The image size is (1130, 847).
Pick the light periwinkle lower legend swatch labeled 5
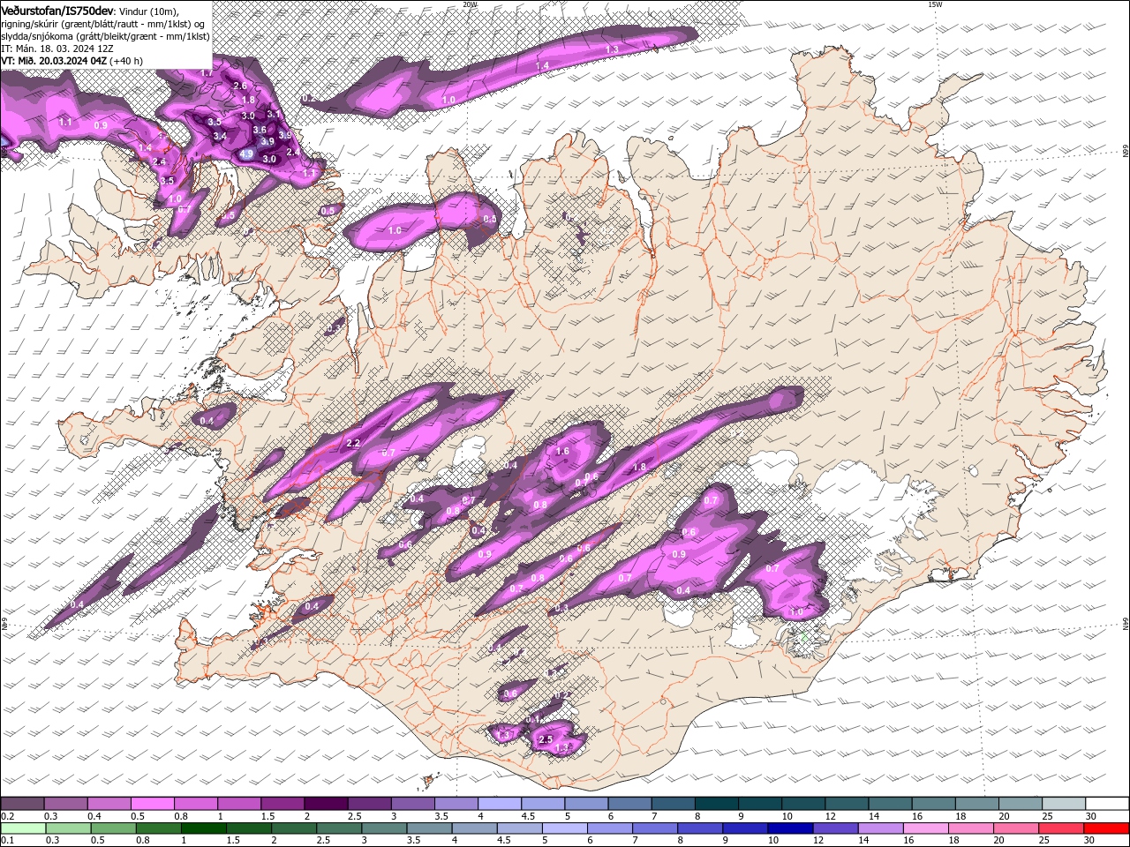point(564,828)
